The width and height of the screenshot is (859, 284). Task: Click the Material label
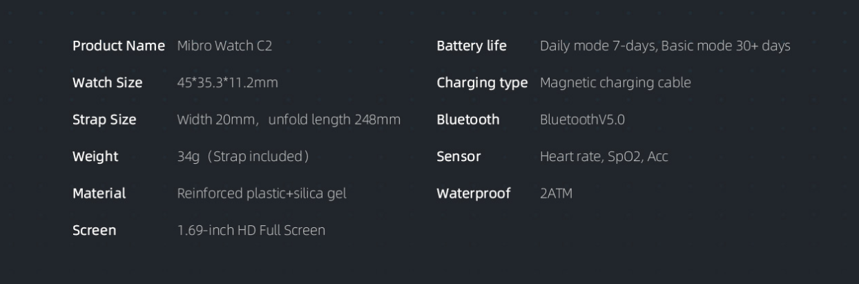tap(99, 193)
